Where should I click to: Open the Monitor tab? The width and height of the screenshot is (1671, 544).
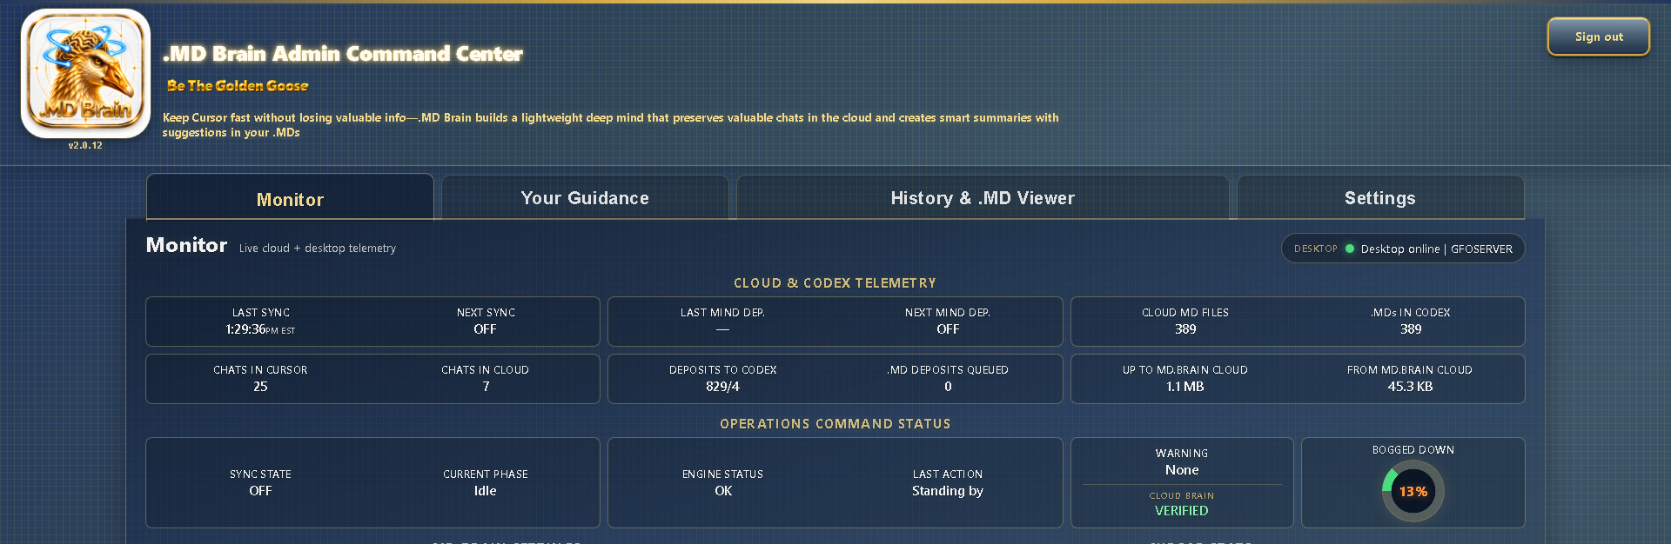pos(290,198)
